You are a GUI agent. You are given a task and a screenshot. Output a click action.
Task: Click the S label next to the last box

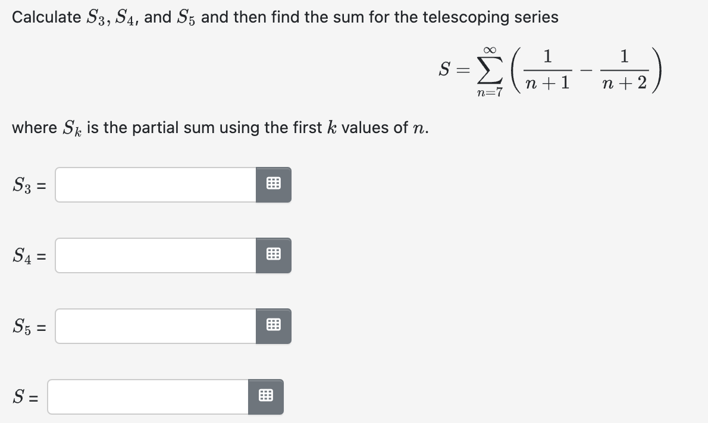[x=20, y=396]
